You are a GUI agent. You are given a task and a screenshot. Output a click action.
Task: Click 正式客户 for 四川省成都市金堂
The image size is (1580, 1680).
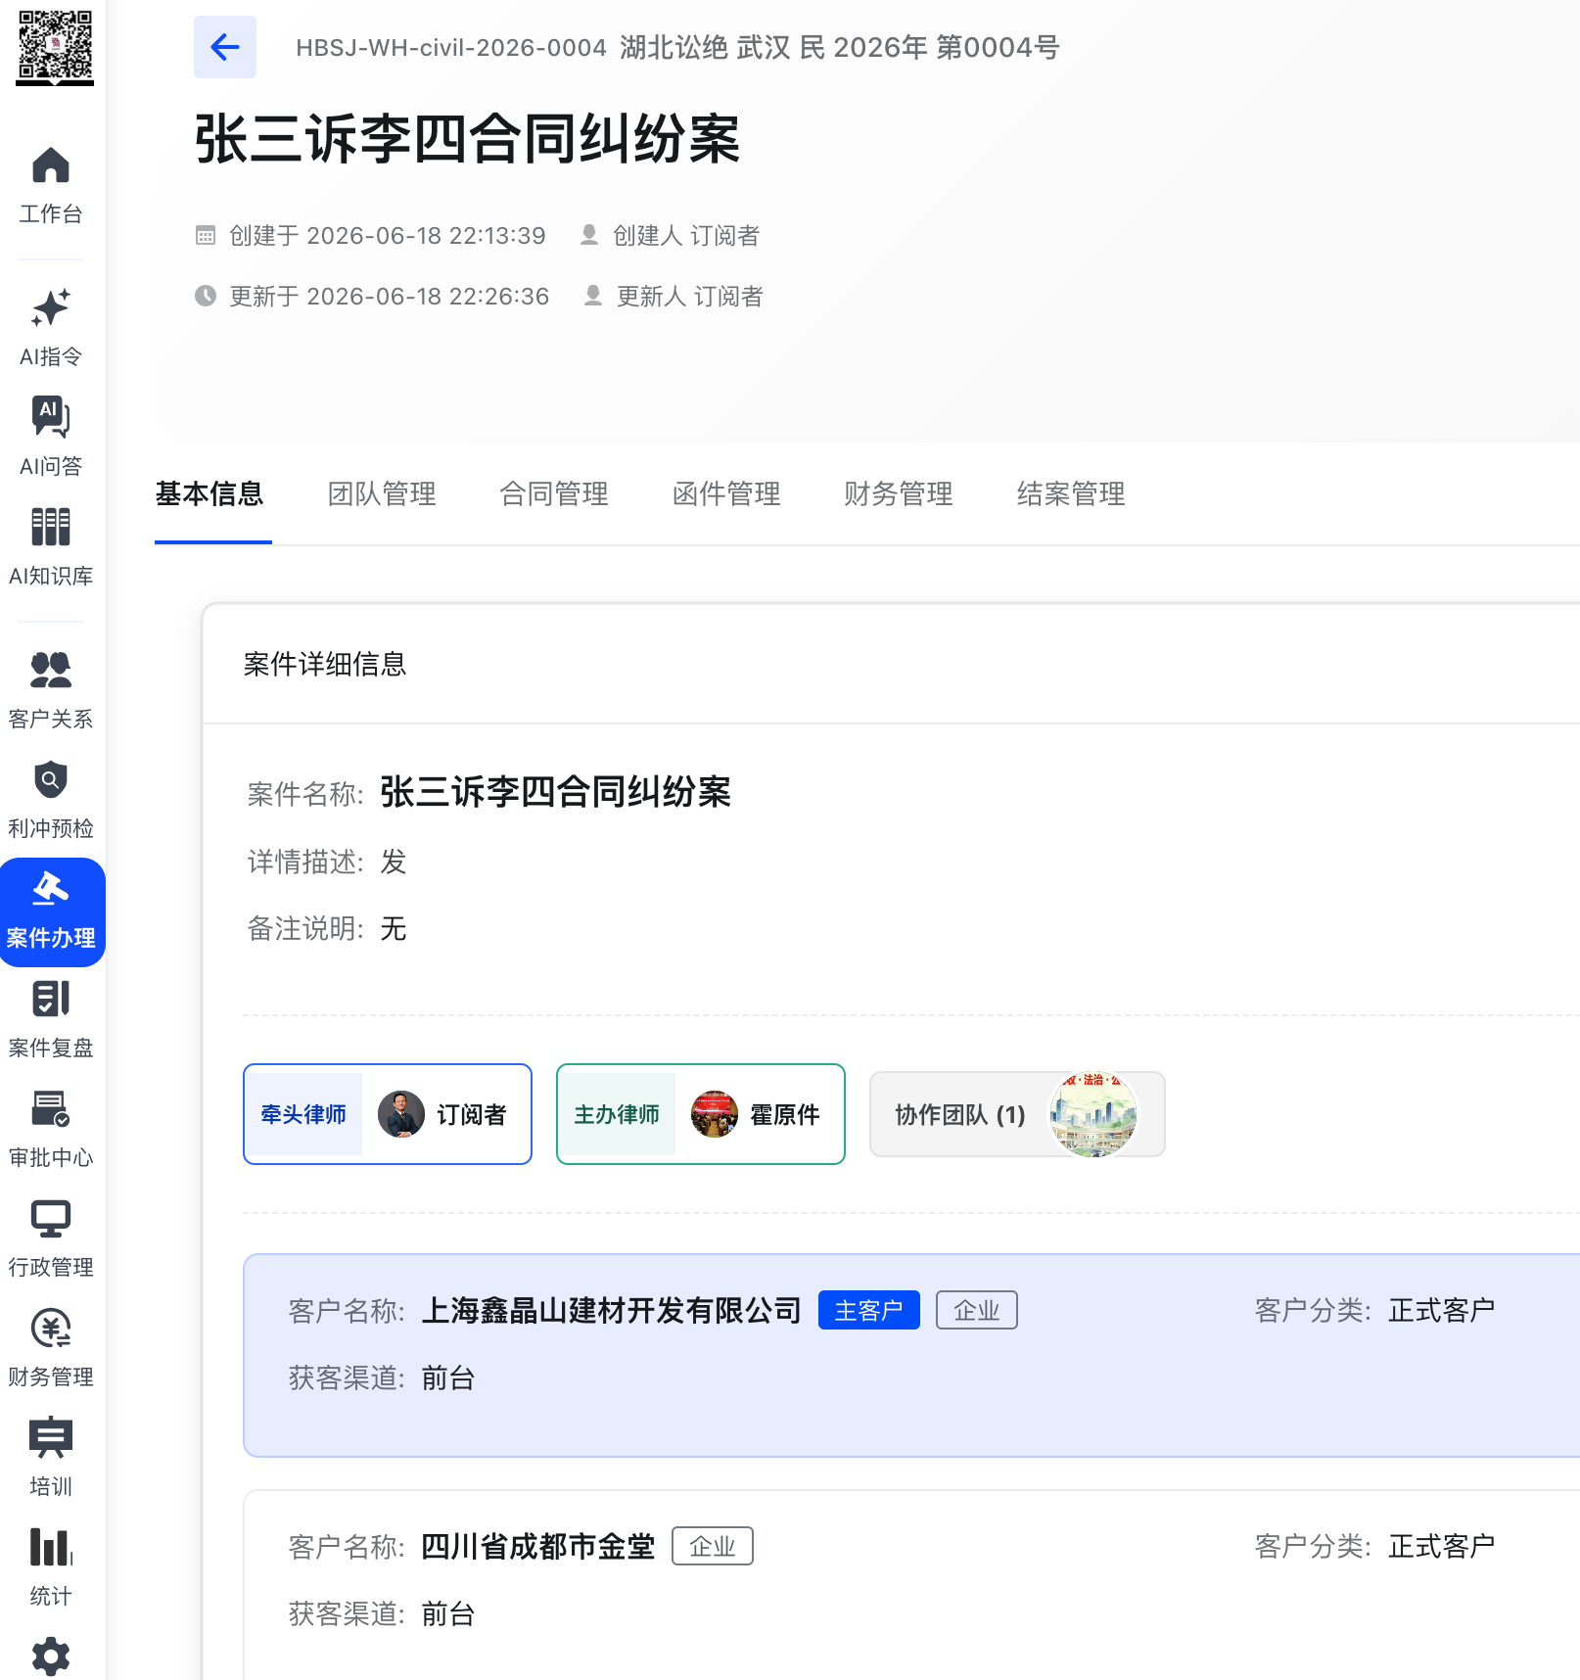click(1442, 1546)
